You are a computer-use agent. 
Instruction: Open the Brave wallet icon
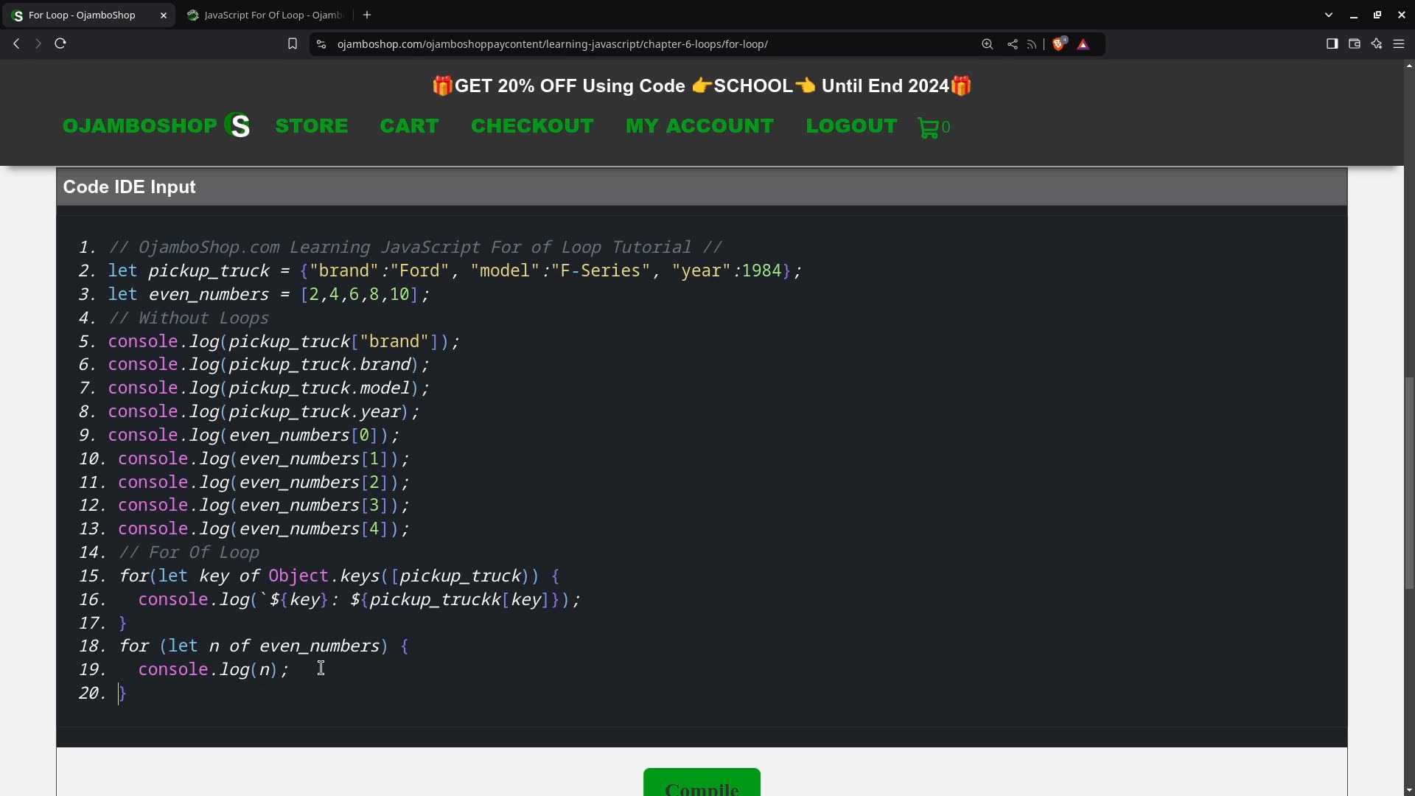pyautogui.click(x=1355, y=44)
